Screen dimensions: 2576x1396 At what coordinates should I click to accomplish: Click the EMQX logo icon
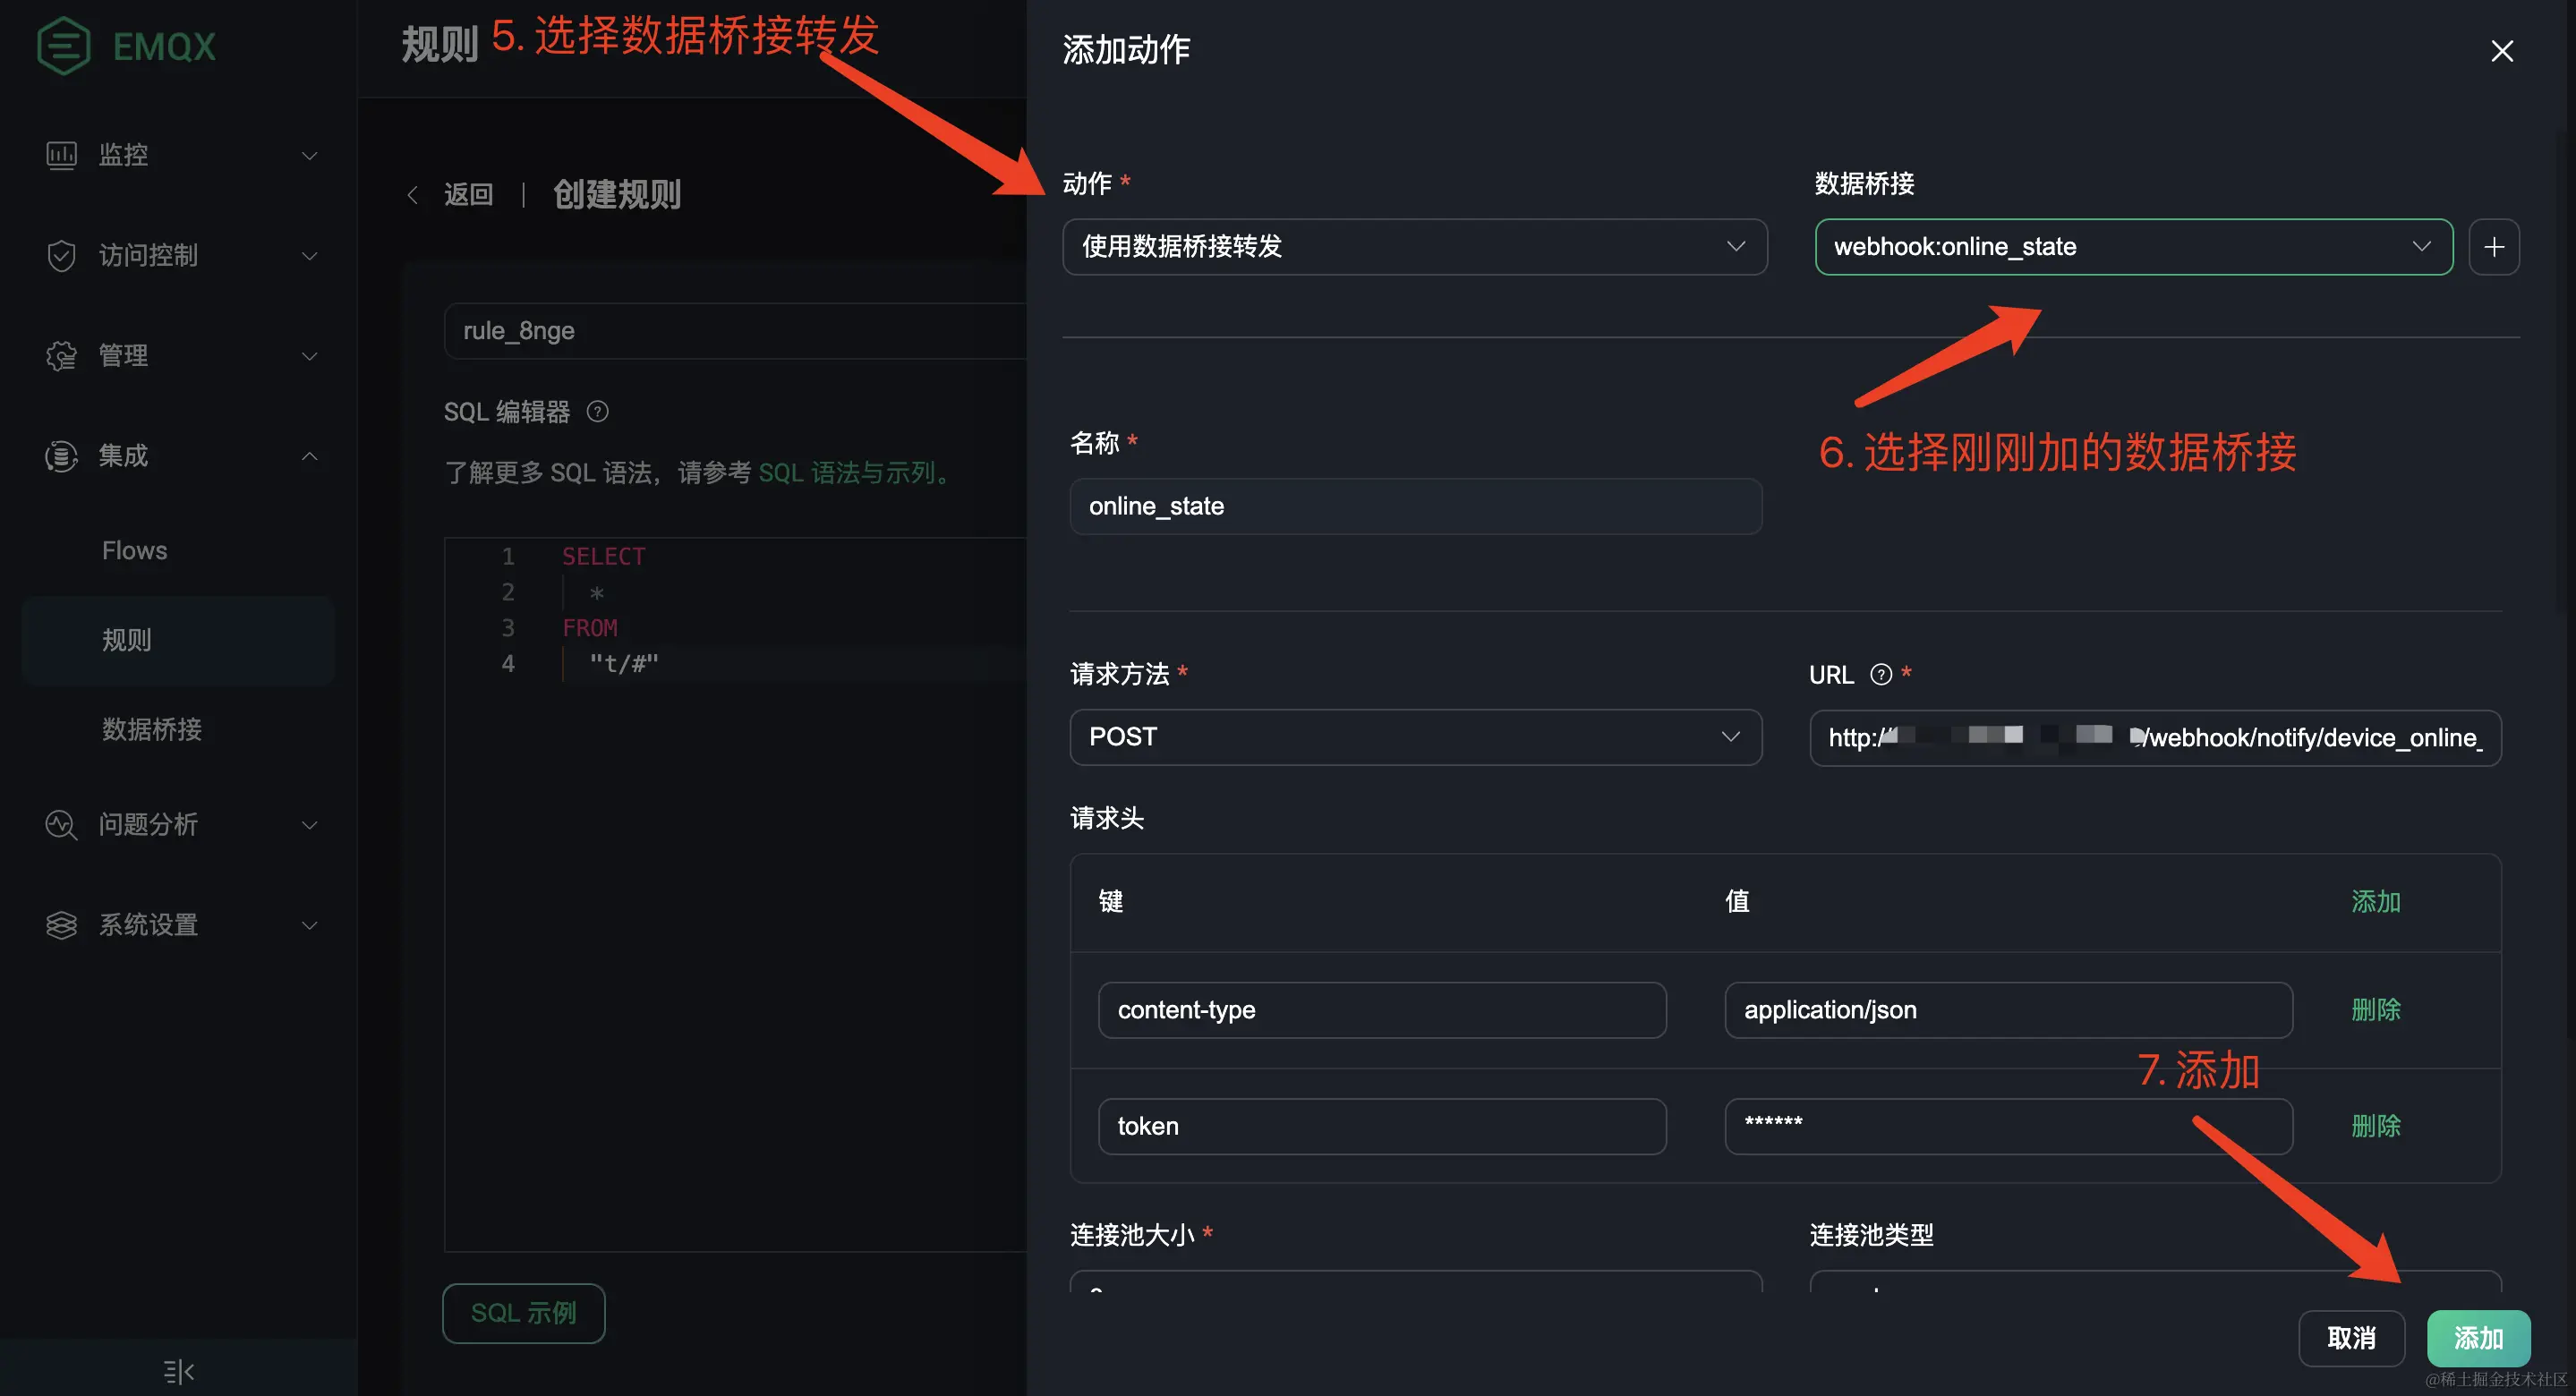63,47
